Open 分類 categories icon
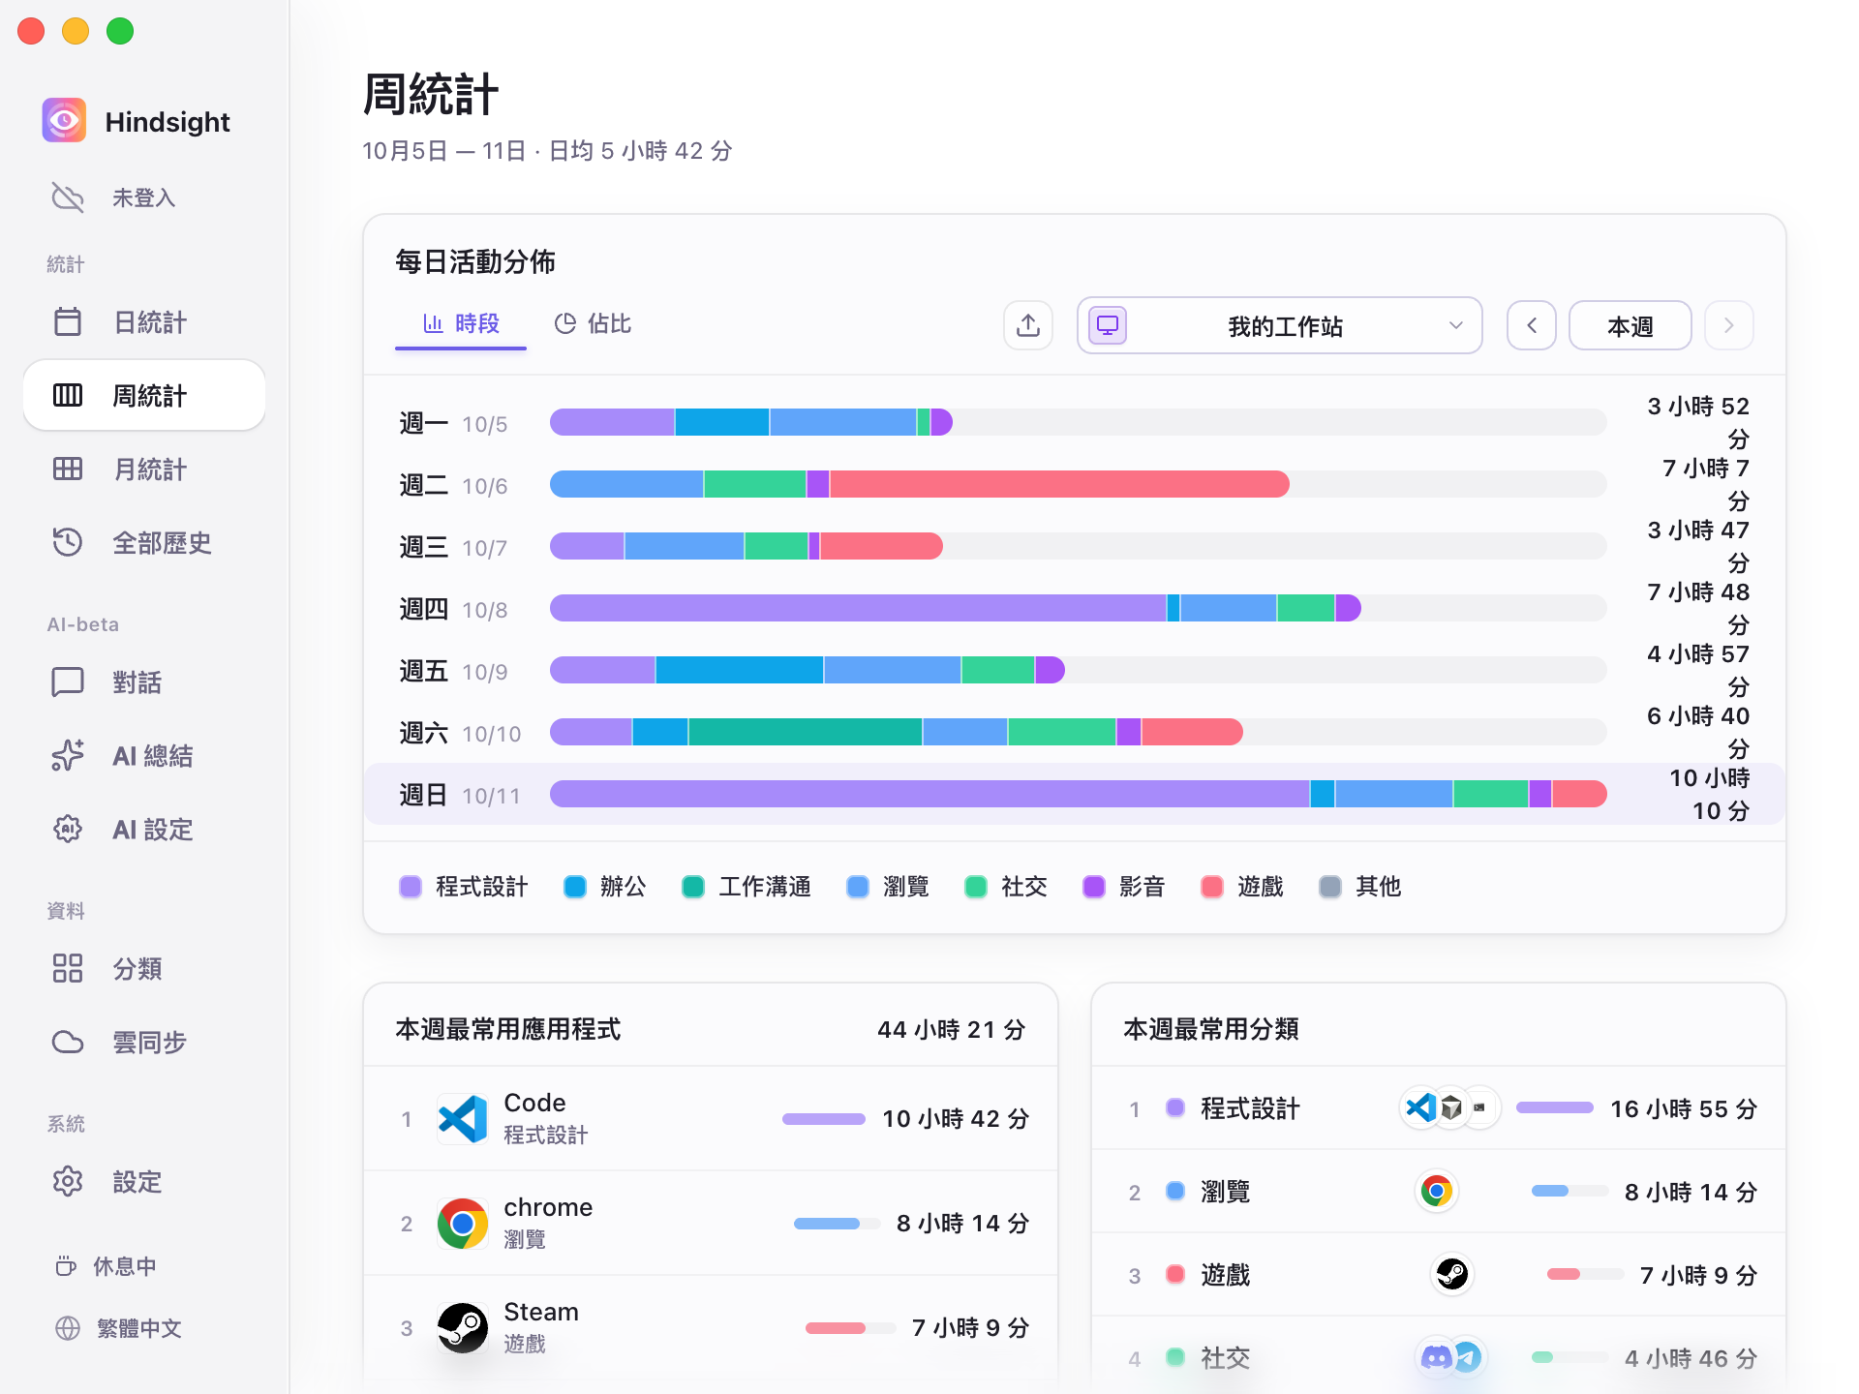Image resolution: width=1859 pixels, height=1394 pixels. tap(68, 968)
